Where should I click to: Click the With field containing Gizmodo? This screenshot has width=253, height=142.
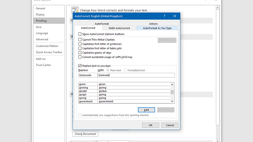pyautogui.click(x=136, y=75)
